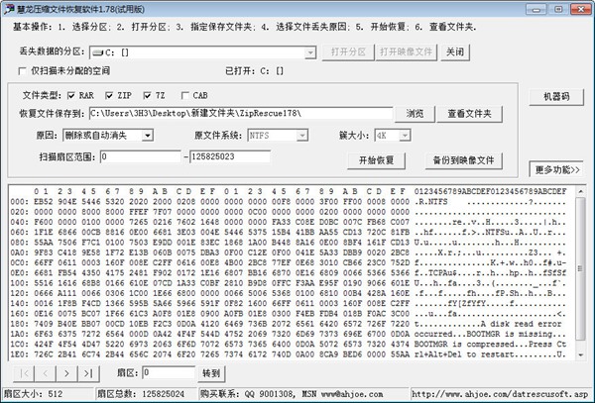Screen dimensions: 595x403
Task: Click the first sector navigation button
Action: pyautogui.click(x=24, y=374)
